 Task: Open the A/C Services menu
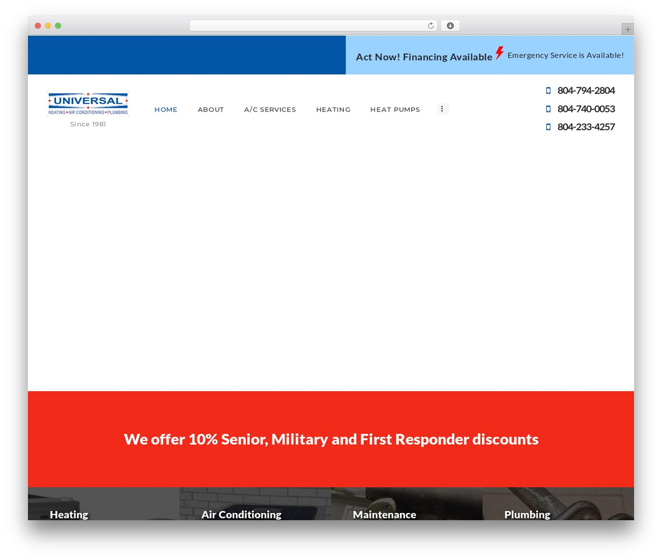click(x=270, y=110)
